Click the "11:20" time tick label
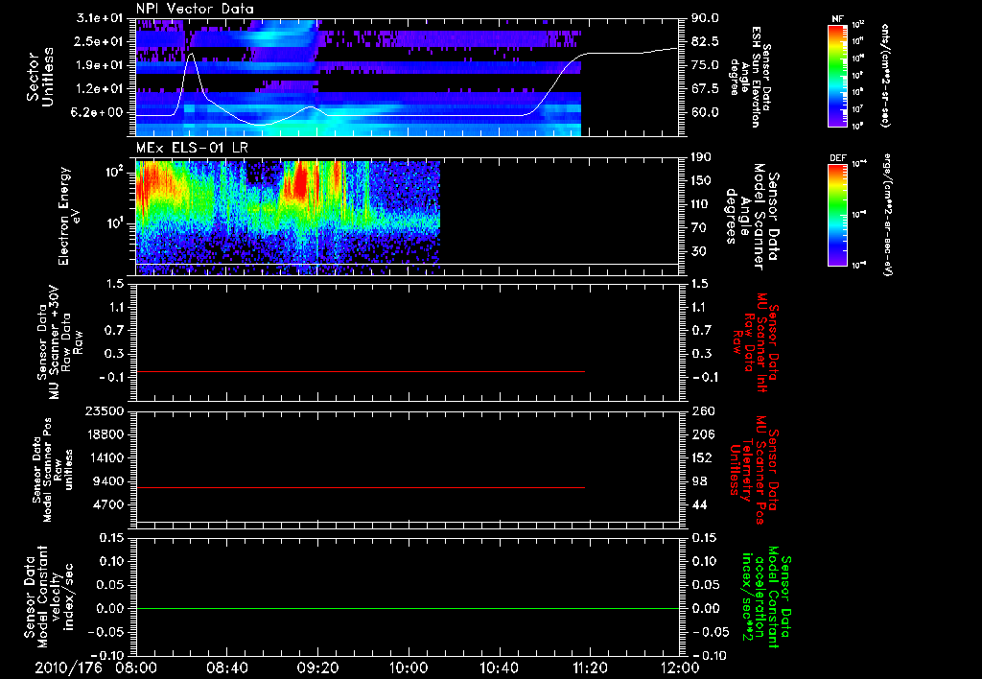982x679 pixels. pyautogui.click(x=590, y=667)
